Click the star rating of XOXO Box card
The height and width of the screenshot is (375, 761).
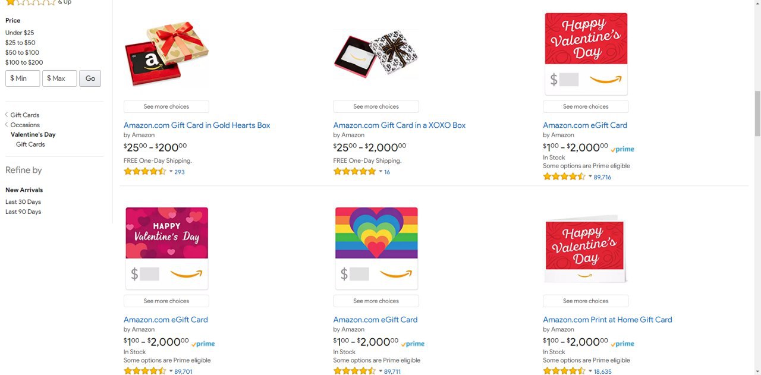click(354, 172)
